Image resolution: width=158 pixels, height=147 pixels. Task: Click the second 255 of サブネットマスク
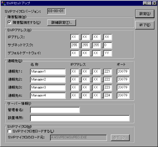pos(86,45)
